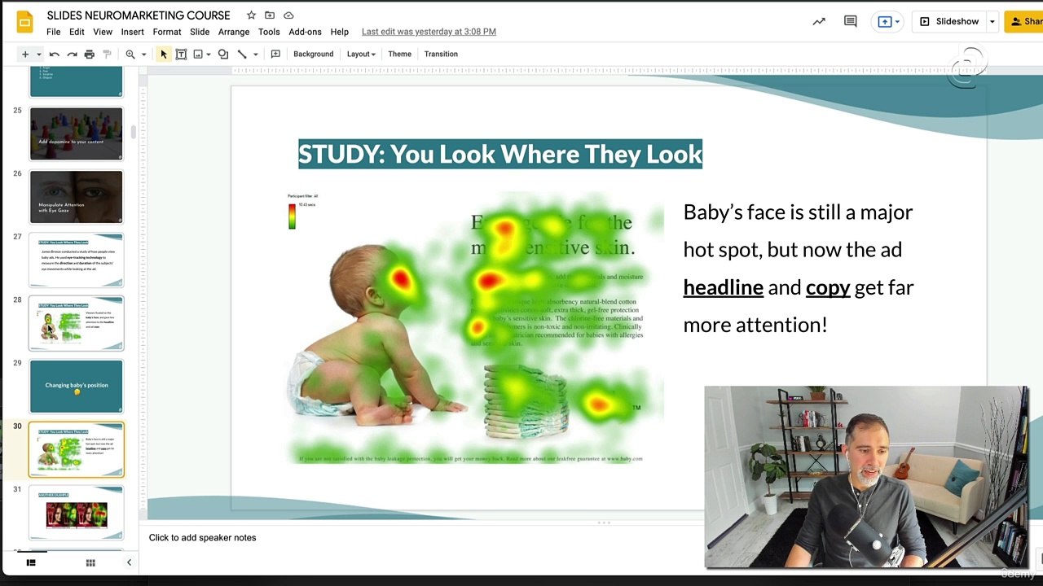Click the slide title 'STUDY: You Look Where They Look'

point(500,155)
